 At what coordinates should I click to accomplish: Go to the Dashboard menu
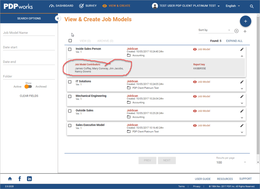click(x=61, y=6)
